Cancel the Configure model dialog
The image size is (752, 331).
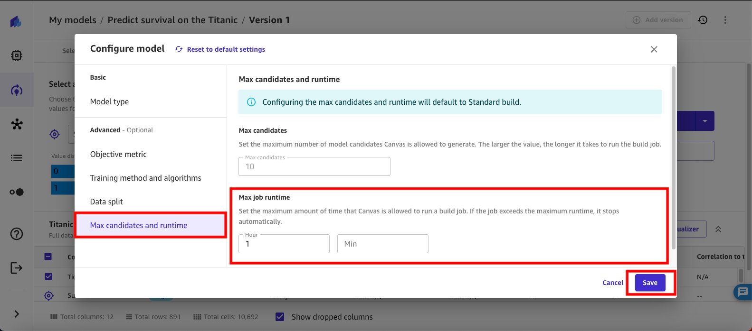[613, 283]
